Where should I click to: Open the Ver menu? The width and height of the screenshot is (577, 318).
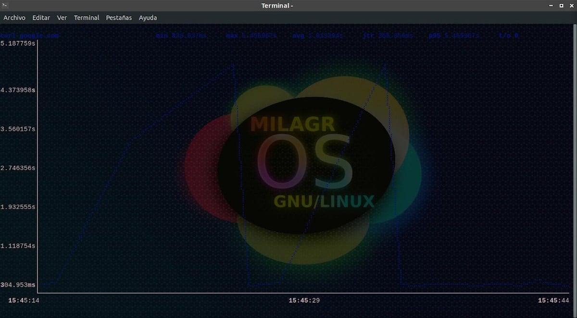(62, 18)
